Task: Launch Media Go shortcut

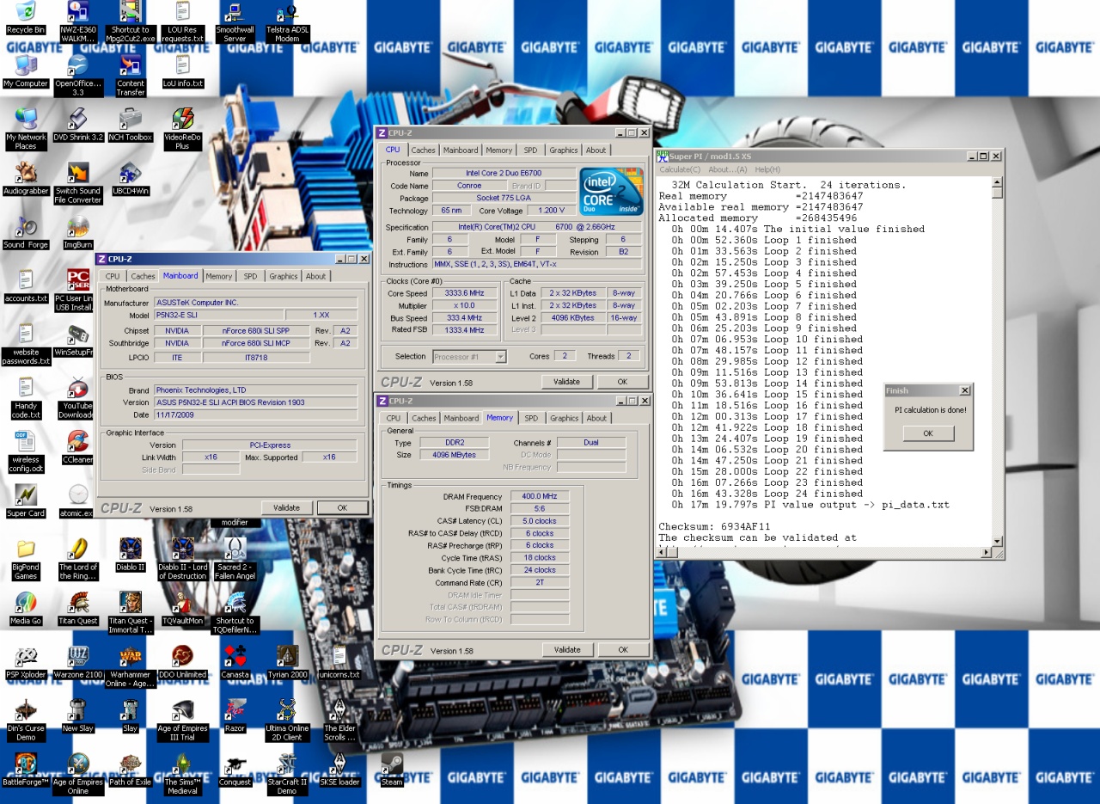Action: click(x=26, y=608)
